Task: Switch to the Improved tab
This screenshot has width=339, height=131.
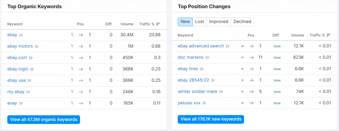Action: point(218,22)
